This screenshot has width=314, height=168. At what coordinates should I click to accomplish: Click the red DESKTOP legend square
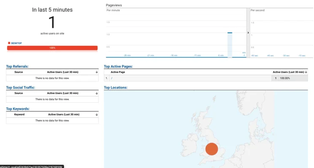[x=9, y=43]
